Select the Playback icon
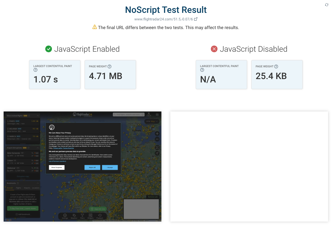Screen dimensions: 332x228 click(100, 215)
